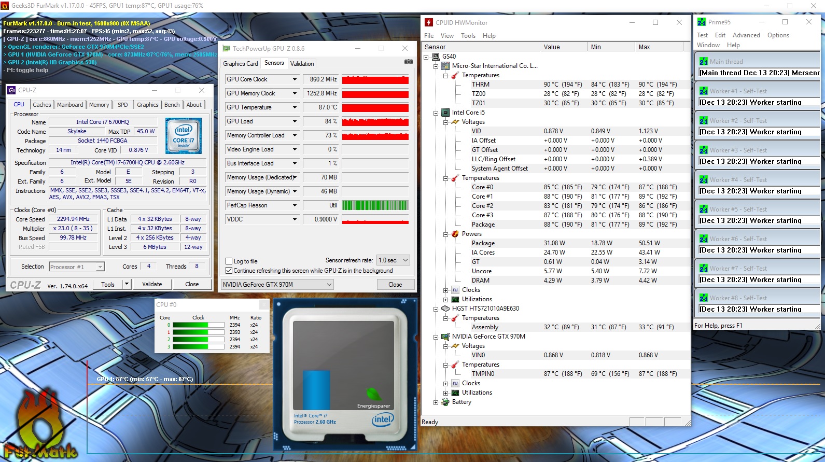Click the HGST hard drive icon in HWMonitor

[445, 309]
